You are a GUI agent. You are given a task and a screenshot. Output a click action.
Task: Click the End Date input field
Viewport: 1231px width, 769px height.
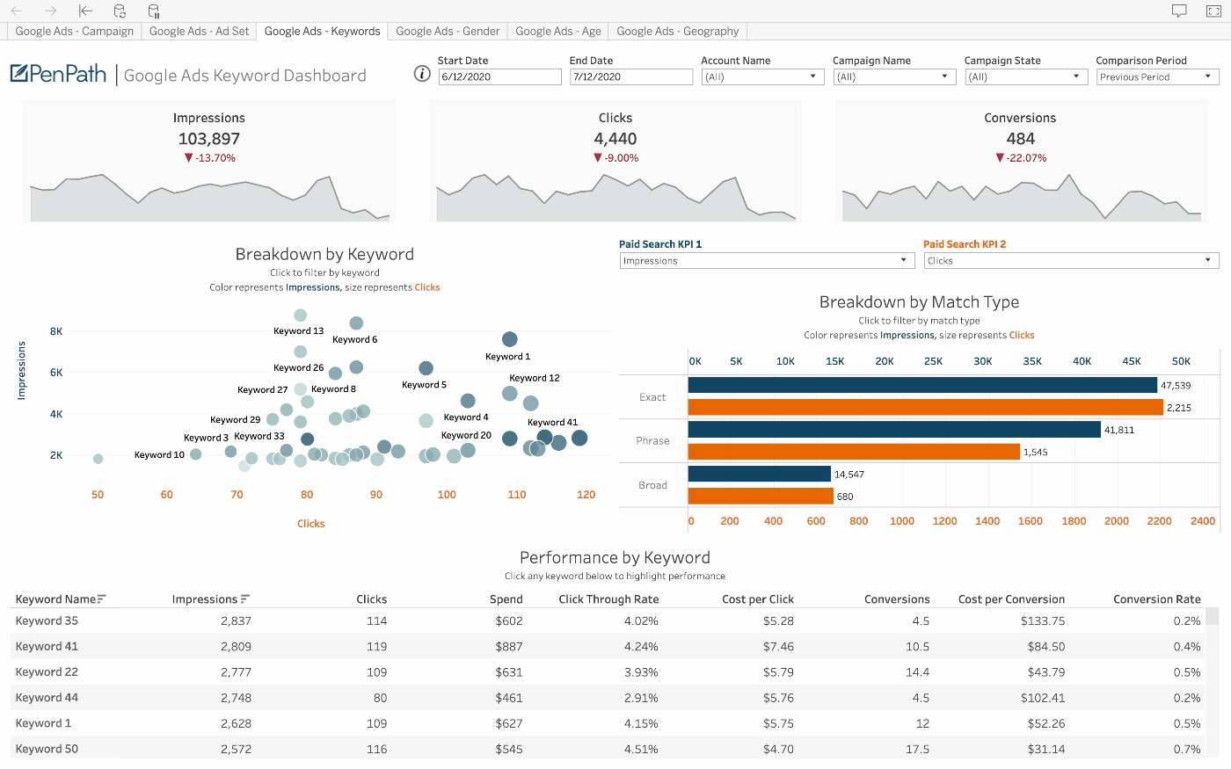(631, 77)
